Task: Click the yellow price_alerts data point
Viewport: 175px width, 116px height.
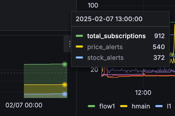Action: [65, 85]
